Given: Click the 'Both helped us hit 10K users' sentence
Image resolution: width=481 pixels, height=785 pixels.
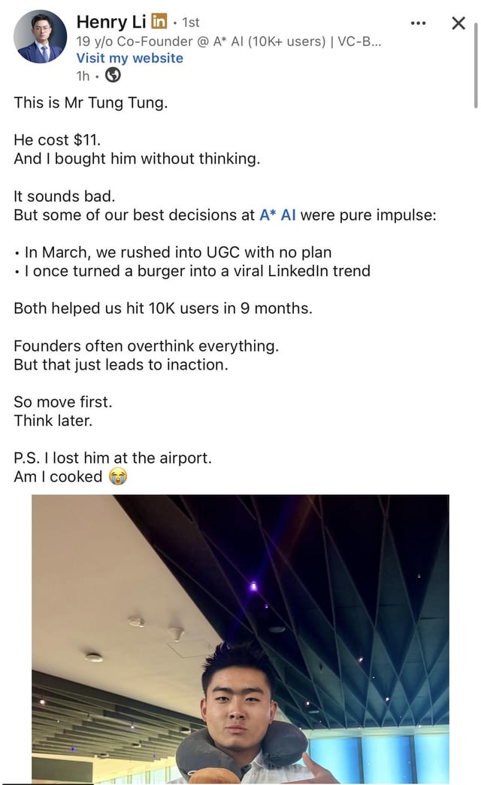Looking at the screenshot, I should pyautogui.click(x=163, y=308).
